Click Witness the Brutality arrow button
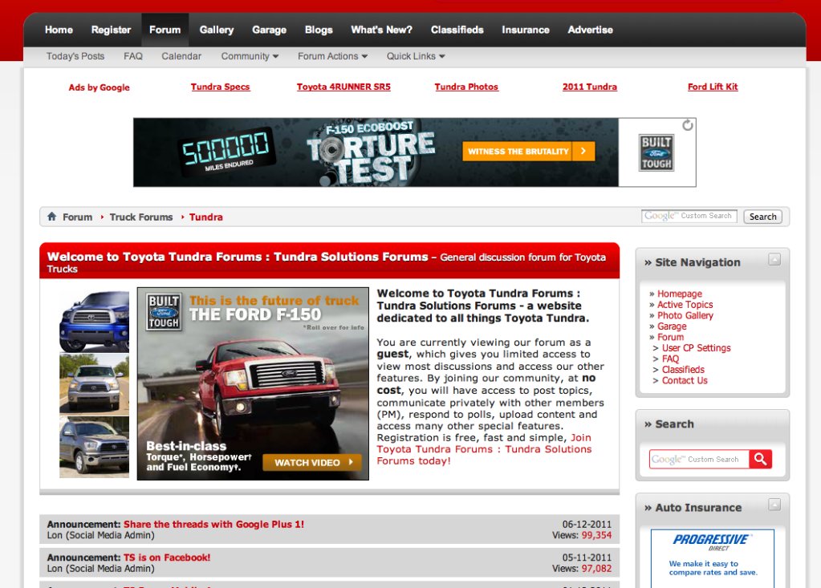 point(528,151)
